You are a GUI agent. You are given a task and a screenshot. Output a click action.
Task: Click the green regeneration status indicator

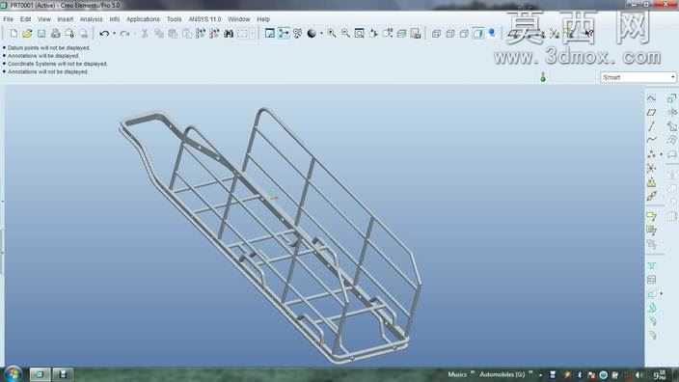pos(543,78)
